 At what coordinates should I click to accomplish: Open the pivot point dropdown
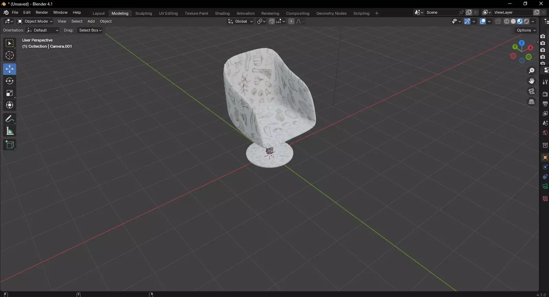click(261, 21)
